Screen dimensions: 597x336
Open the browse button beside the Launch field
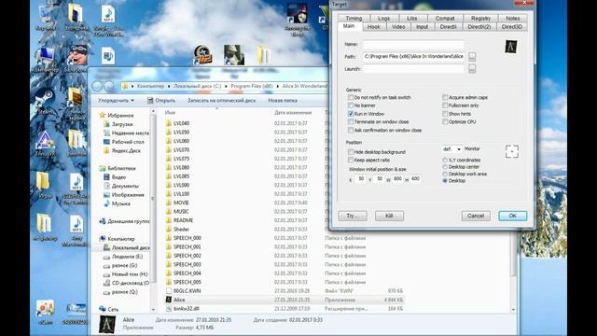pos(472,69)
